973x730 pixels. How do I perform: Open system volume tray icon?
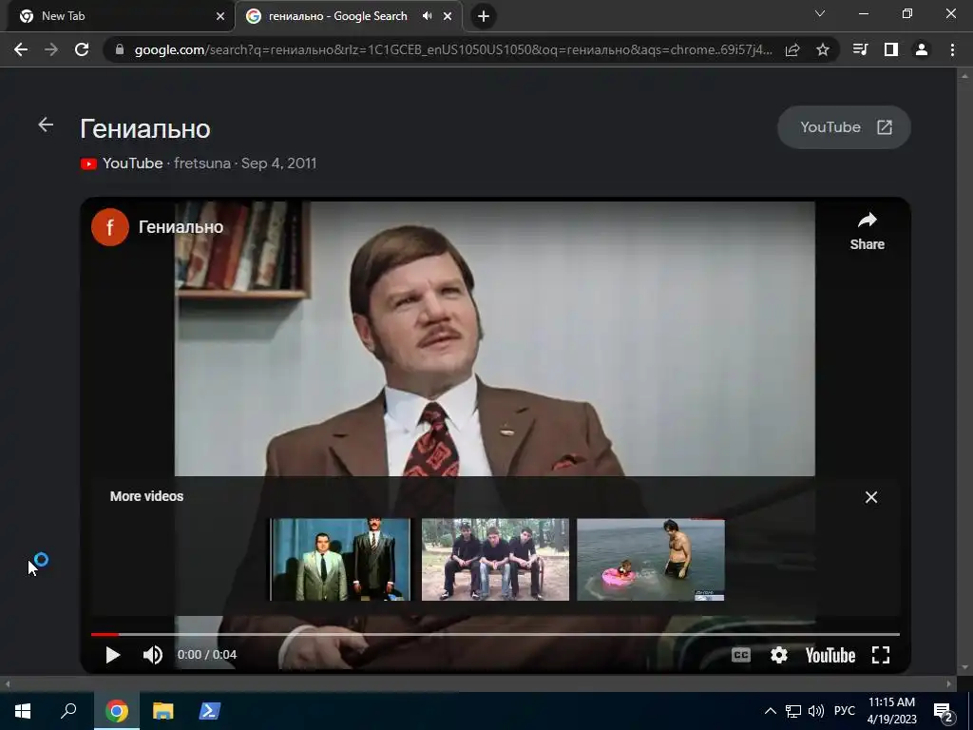[x=816, y=711]
